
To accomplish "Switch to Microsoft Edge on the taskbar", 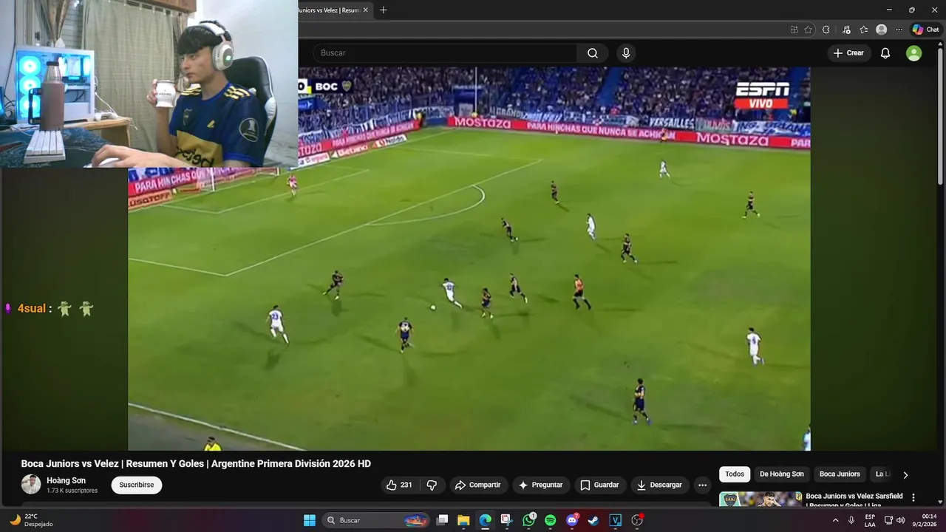I will (485, 520).
